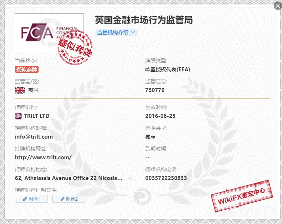
Task: Expand the 监管机构介绍 dropdown
Action: pos(117,33)
